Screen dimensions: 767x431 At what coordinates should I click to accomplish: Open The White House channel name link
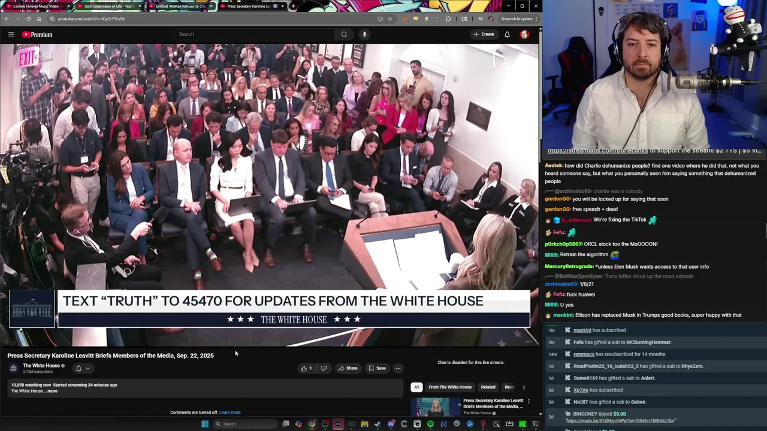click(x=41, y=366)
